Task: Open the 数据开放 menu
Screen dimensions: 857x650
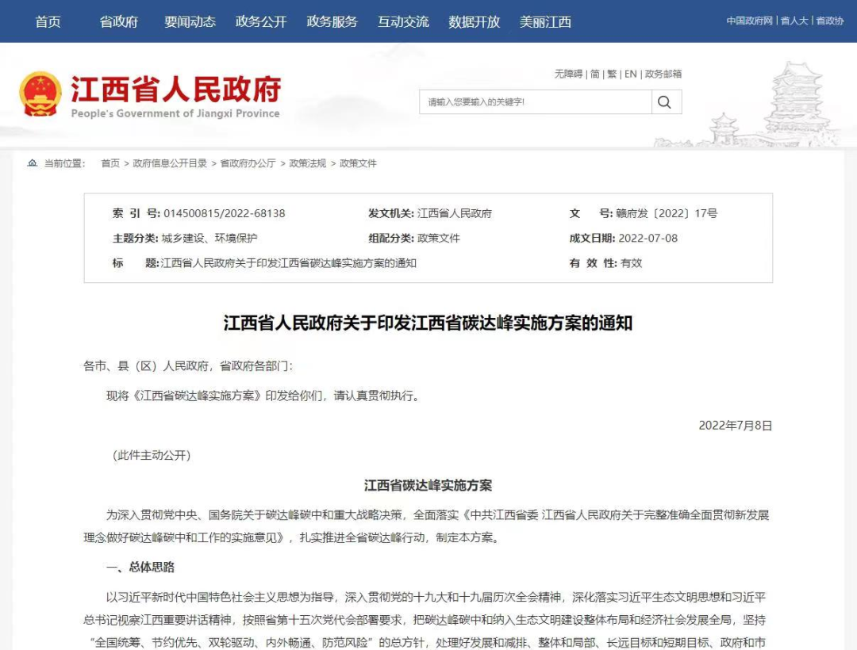Action: 474,22
